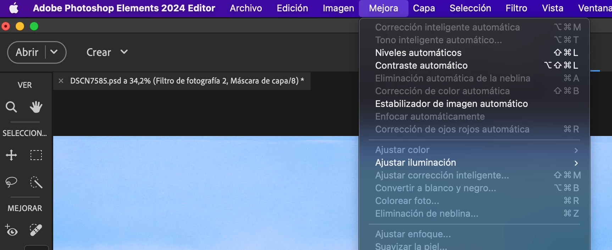Click the blue sky image canvas
The width and height of the screenshot is (612, 250).
click(x=206, y=193)
